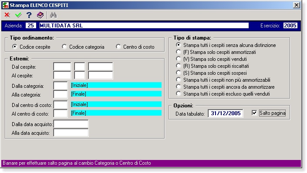Click the Estremi group label
307x173 pixels.
pos(20,59)
